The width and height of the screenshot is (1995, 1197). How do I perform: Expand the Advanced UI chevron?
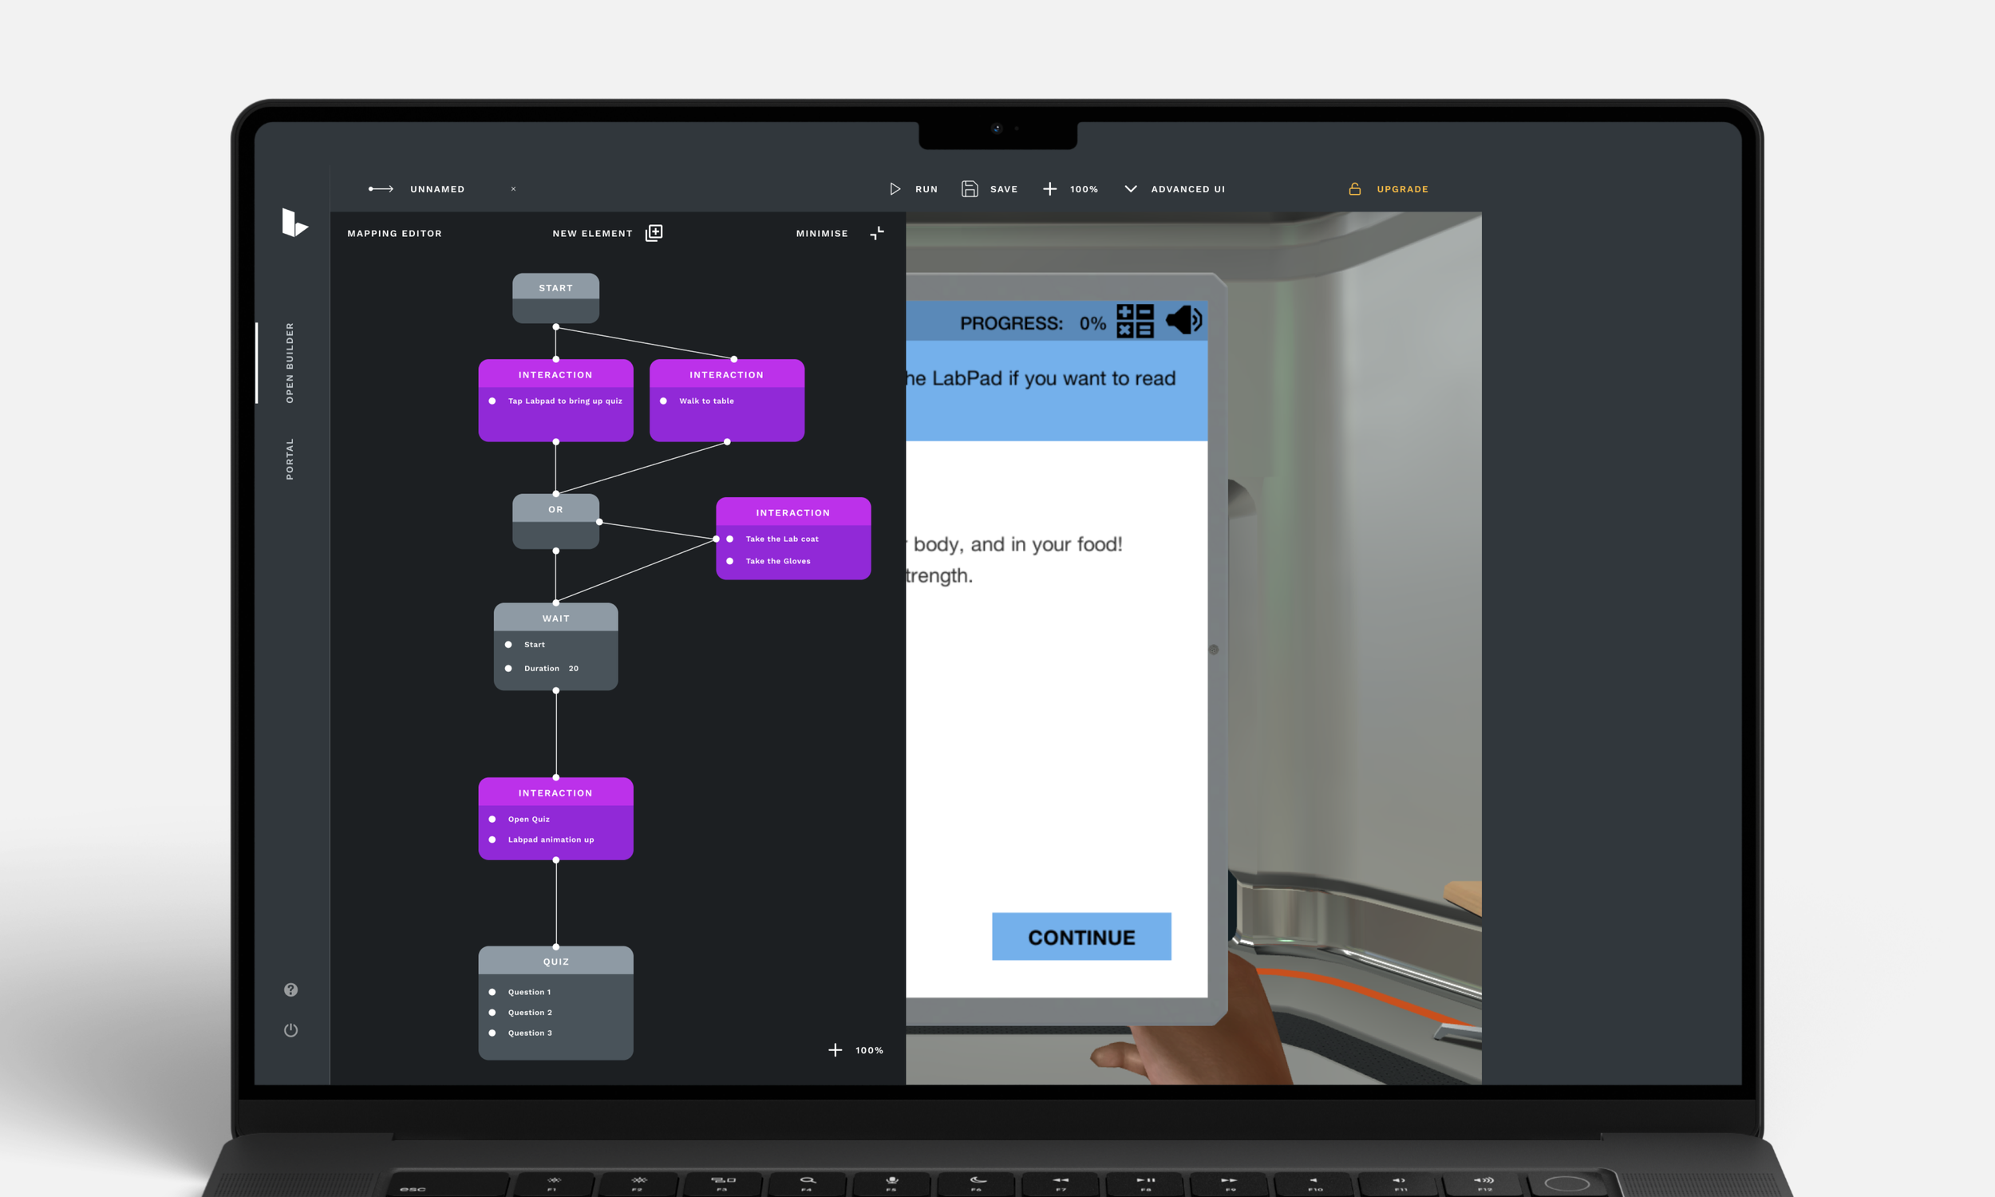[x=1131, y=189]
